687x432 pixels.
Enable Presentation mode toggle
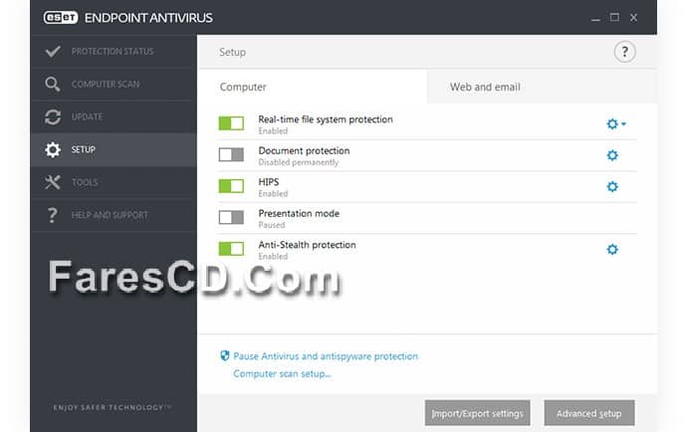pos(231,217)
